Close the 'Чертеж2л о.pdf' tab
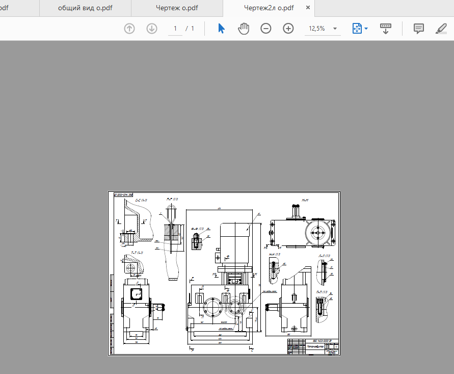454x374 pixels. coord(308,8)
